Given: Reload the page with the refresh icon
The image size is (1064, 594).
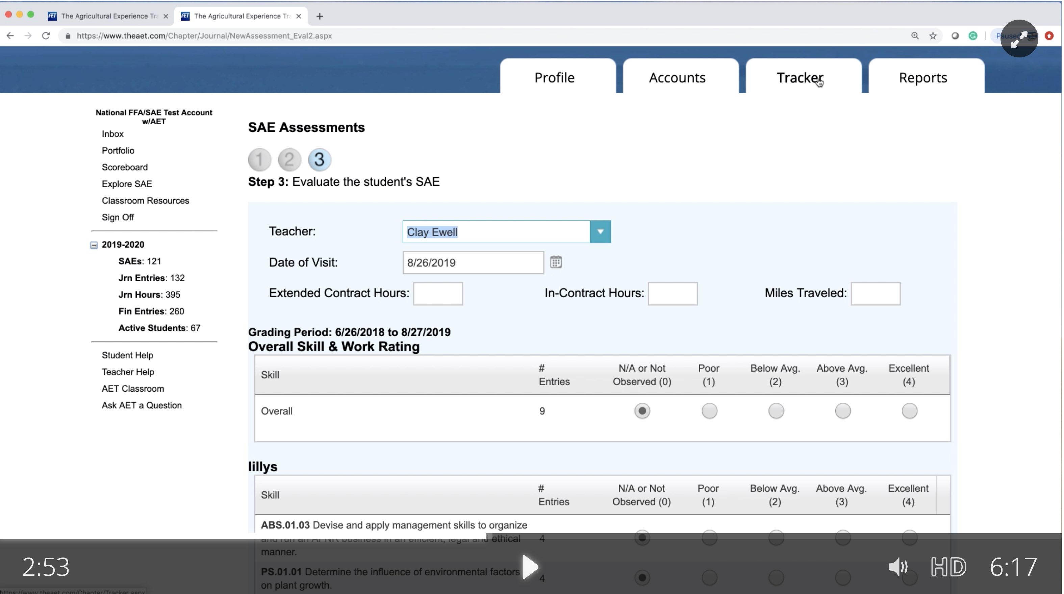Looking at the screenshot, I should [x=46, y=36].
